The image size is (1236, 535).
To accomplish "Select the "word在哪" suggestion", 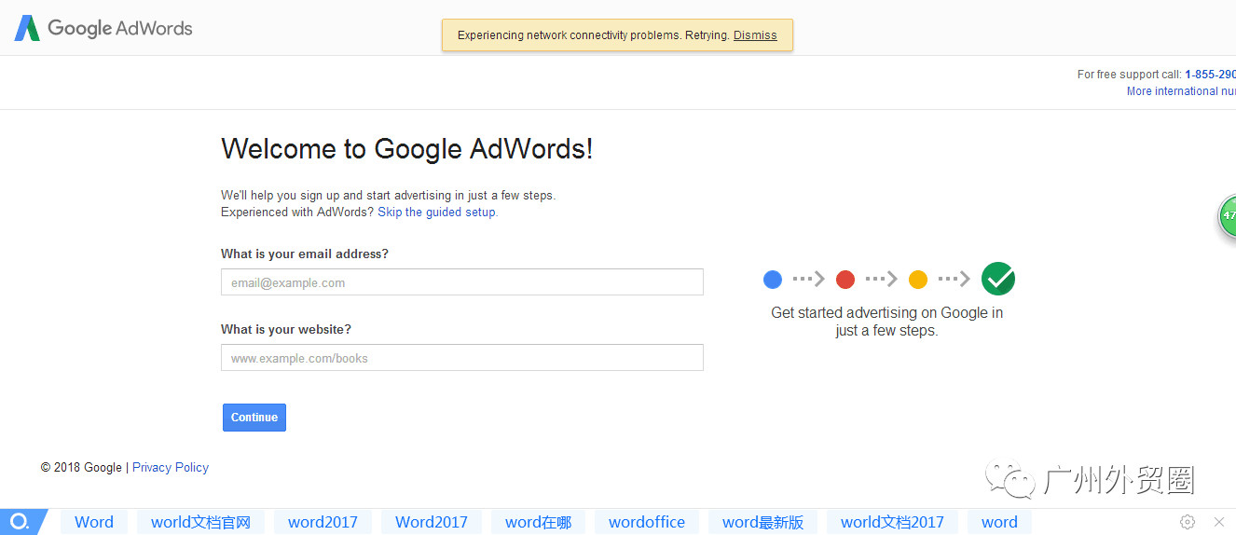I will [x=538, y=522].
